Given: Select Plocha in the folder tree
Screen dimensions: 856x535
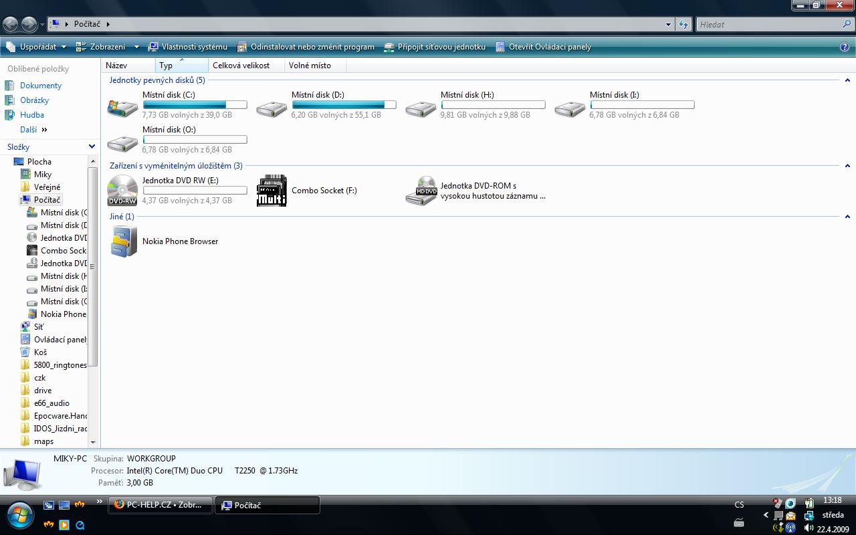Looking at the screenshot, I should (39, 162).
